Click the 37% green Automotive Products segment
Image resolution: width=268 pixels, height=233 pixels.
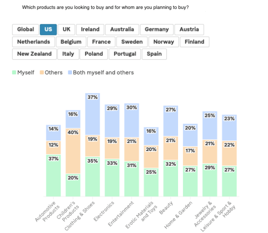[x=54, y=176]
